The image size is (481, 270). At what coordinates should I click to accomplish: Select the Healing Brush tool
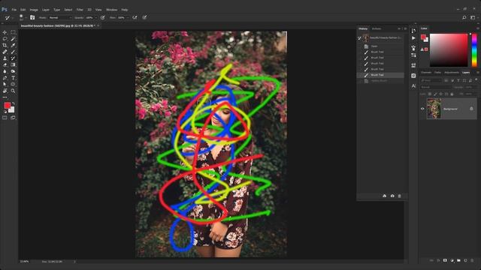5,52
